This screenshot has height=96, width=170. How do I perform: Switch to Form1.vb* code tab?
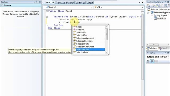pos(50,2)
